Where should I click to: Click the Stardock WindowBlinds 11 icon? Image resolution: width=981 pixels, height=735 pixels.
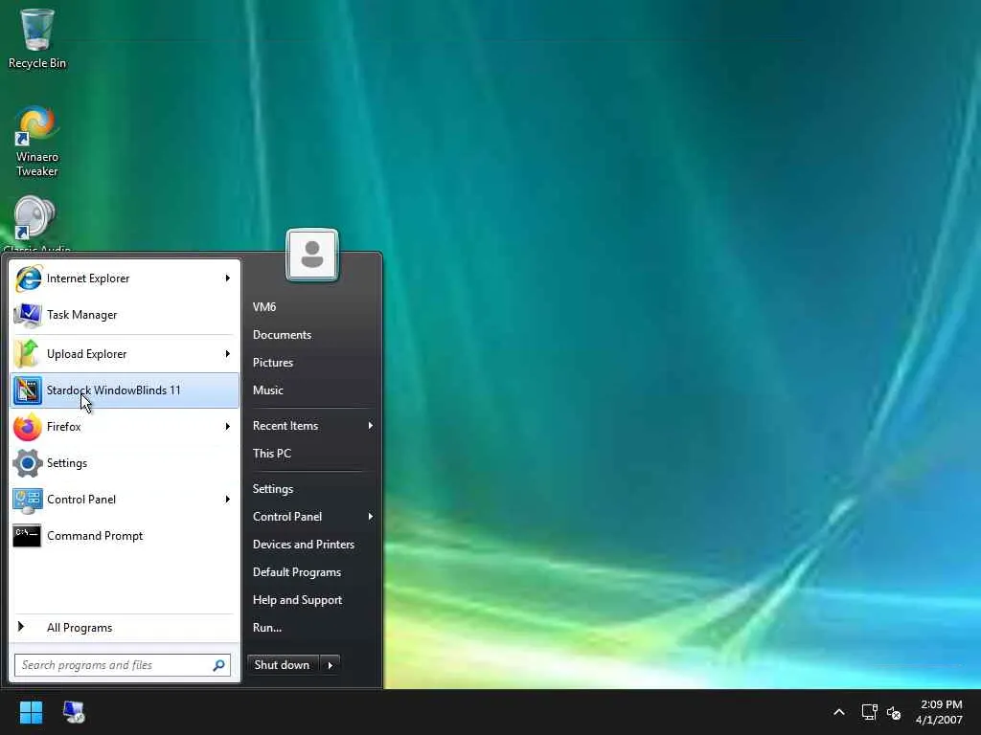(28, 390)
